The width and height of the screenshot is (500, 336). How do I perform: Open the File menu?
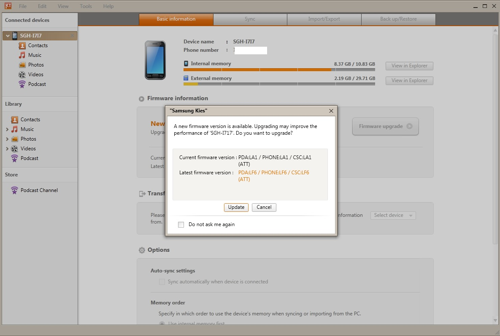coord(23,6)
